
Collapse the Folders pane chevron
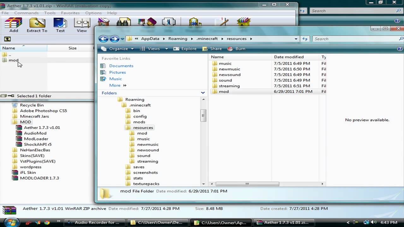click(x=203, y=93)
